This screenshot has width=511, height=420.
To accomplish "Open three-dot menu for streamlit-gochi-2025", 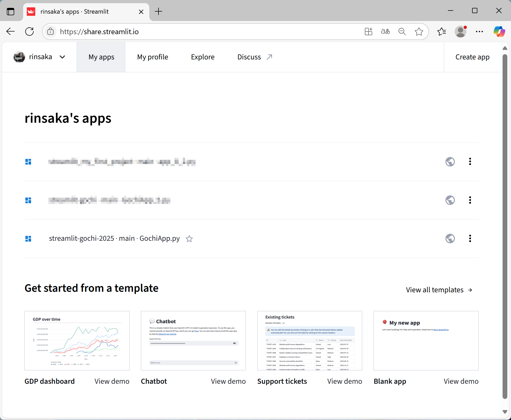I will [470, 239].
